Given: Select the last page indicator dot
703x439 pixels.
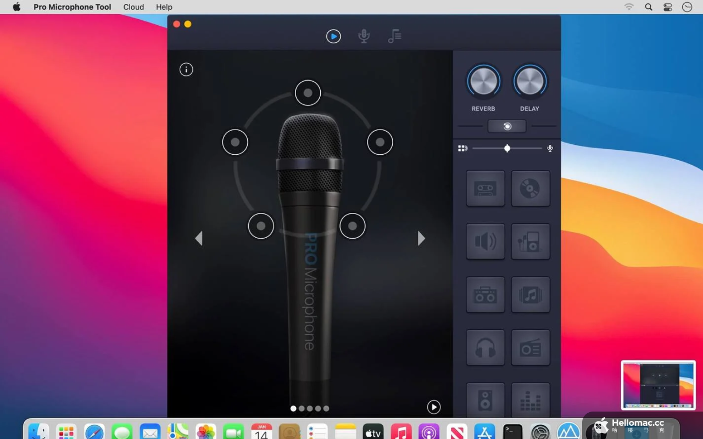Looking at the screenshot, I should point(326,408).
